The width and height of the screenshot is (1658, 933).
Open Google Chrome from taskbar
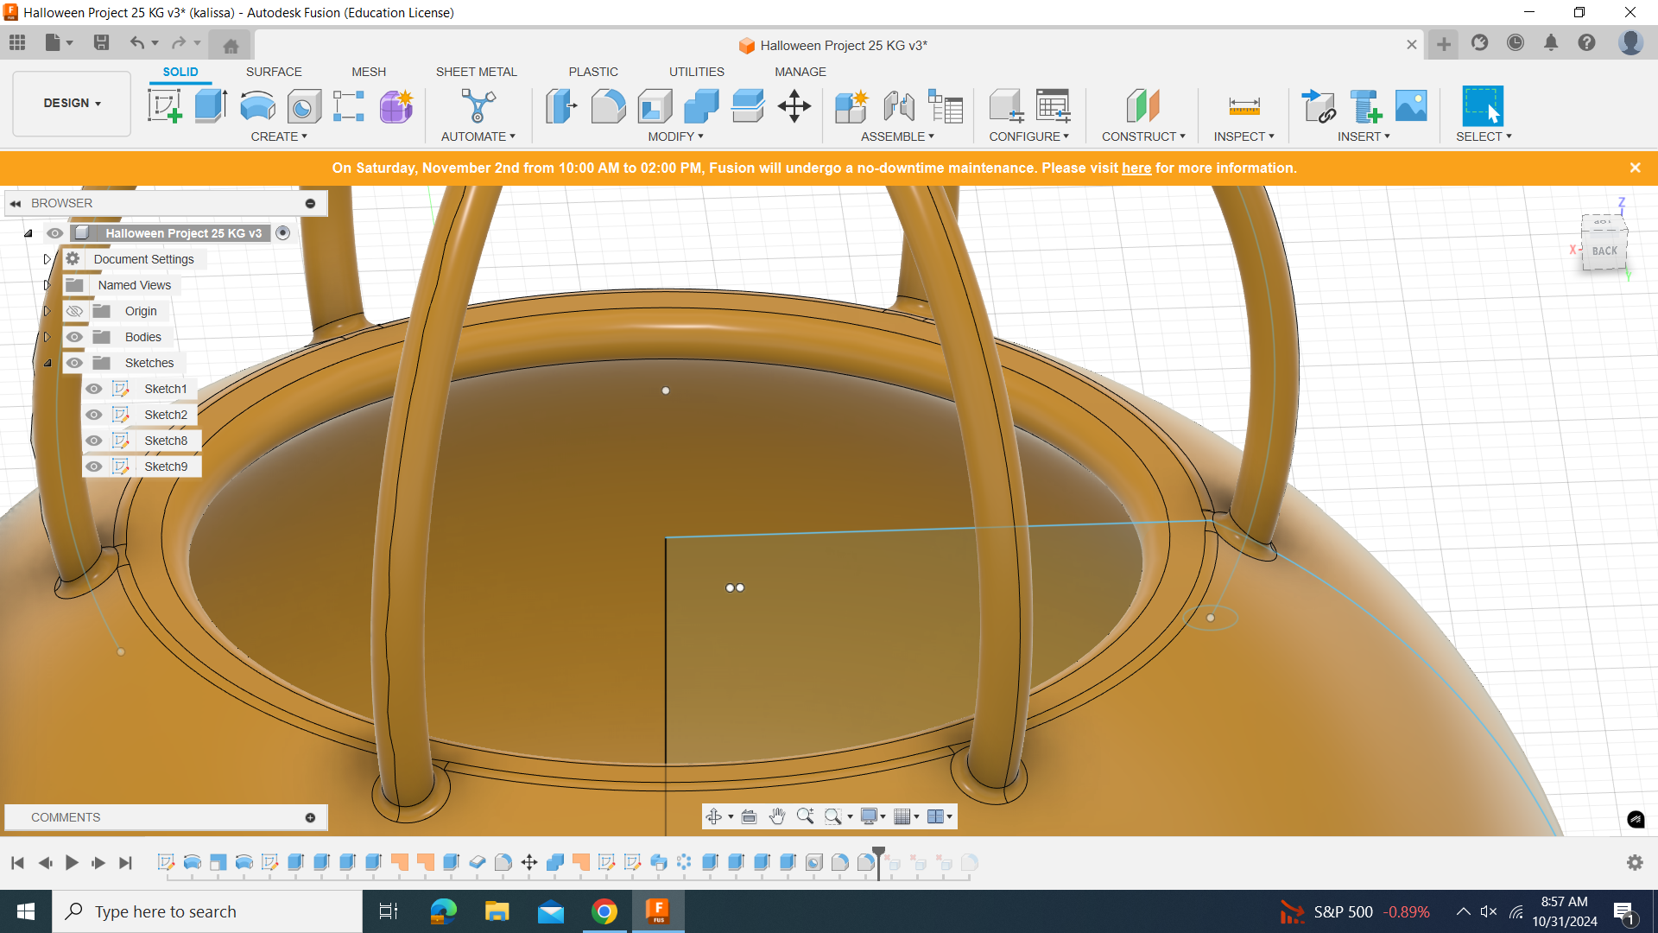[x=604, y=911]
